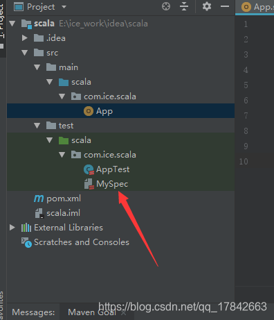Collapse the test folder arrow
Viewport: 274px width, 320px height.
(x=37, y=126)
